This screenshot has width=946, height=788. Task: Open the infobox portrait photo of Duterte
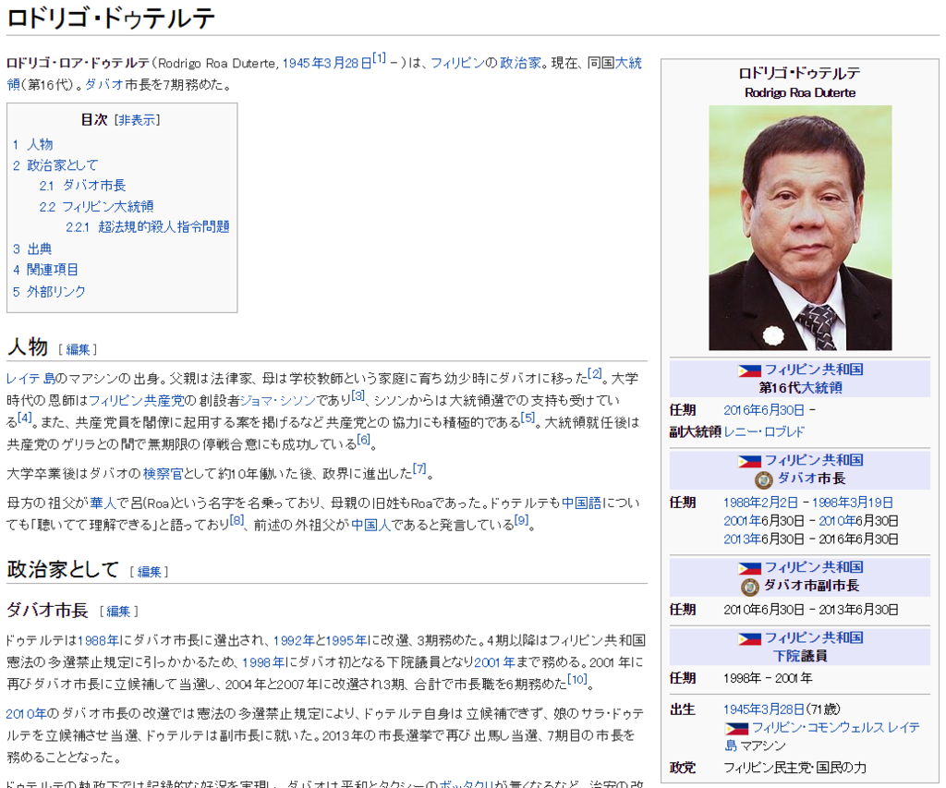(x=800, y=228)
